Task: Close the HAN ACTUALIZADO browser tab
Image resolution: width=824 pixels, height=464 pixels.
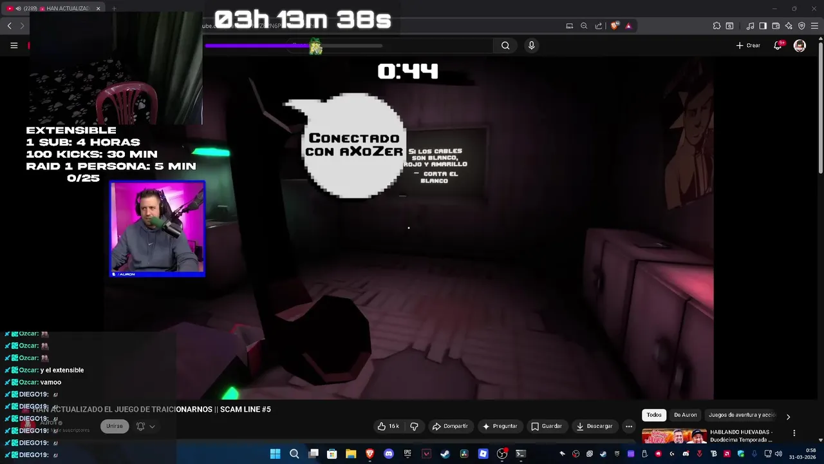Action: tap(98, 8)
